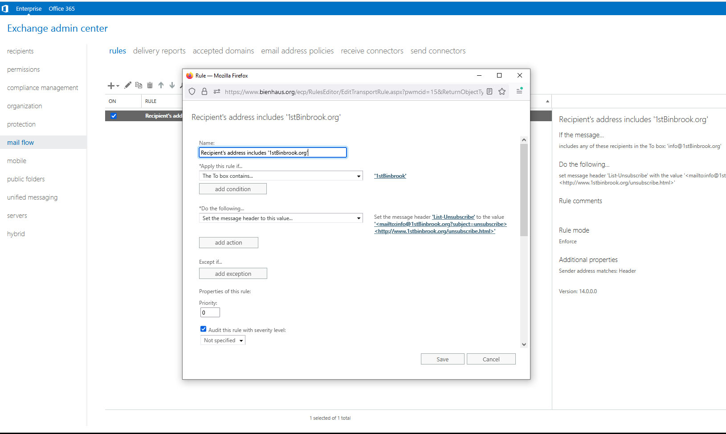Open the receive connectors tab
Viewport: 726px width, 434px height.
pyautogui.click(x=372, y=51)
